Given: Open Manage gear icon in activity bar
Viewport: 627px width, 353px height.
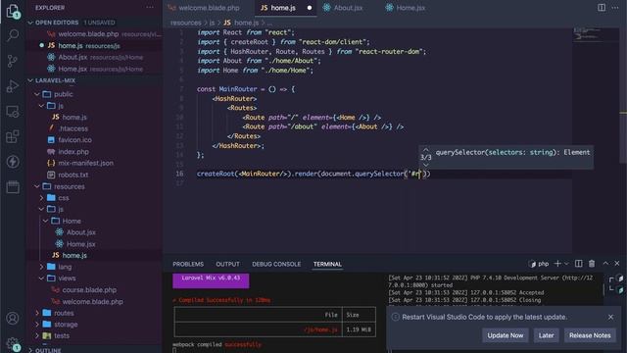Looking at the screenshot, I should 13,343.
